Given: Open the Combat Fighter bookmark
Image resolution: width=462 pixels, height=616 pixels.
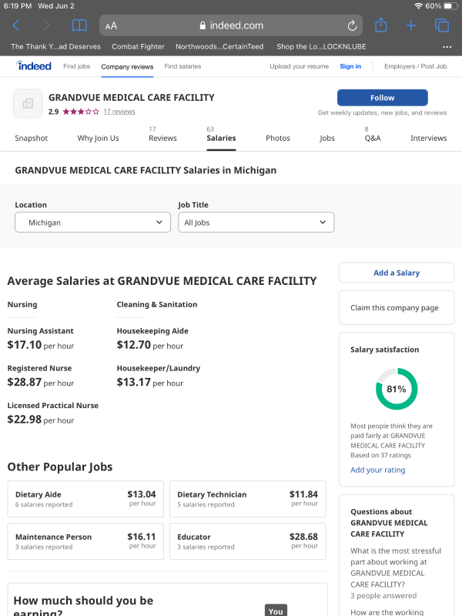Looking at the screenshot, I should [138, 47].
